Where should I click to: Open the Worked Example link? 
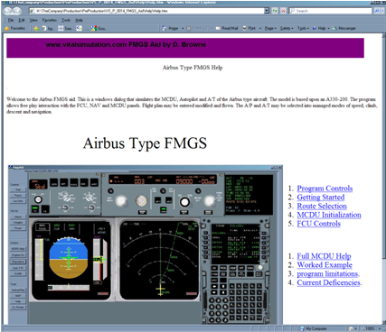click(325, 265)
